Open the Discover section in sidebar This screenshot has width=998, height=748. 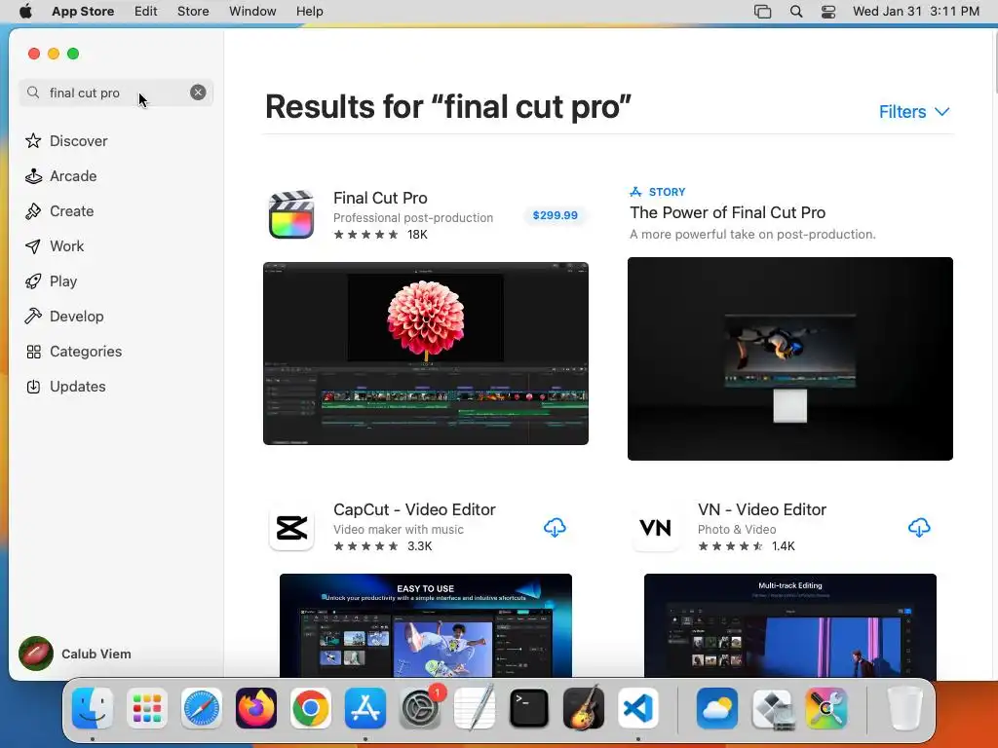tap(66, 140)
